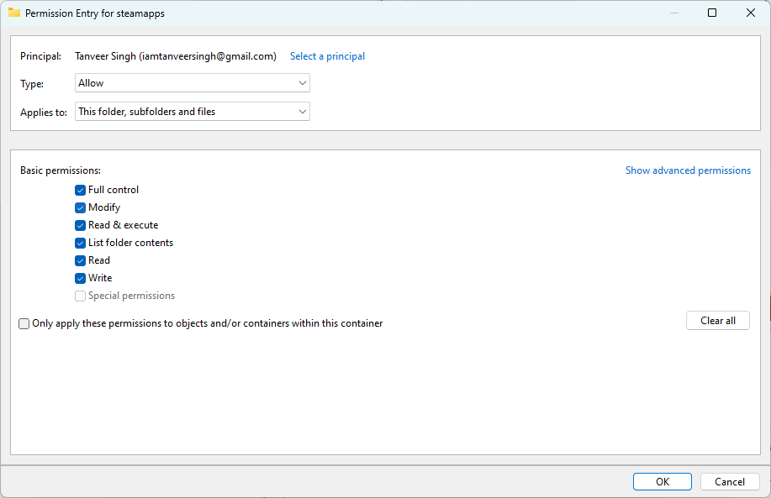Uncheck the Full control checkbox
Viewport: 771px width, 498px height.
(x=80, y=190)
